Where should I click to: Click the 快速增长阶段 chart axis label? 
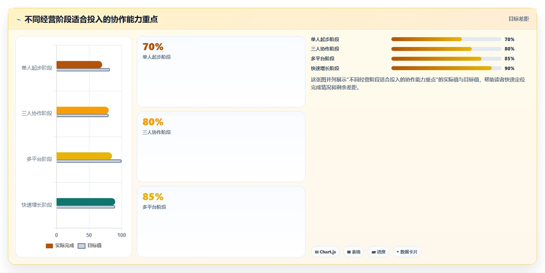[37, 205]
